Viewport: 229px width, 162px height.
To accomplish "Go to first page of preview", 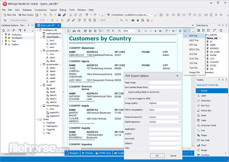I will coord(146,31).
